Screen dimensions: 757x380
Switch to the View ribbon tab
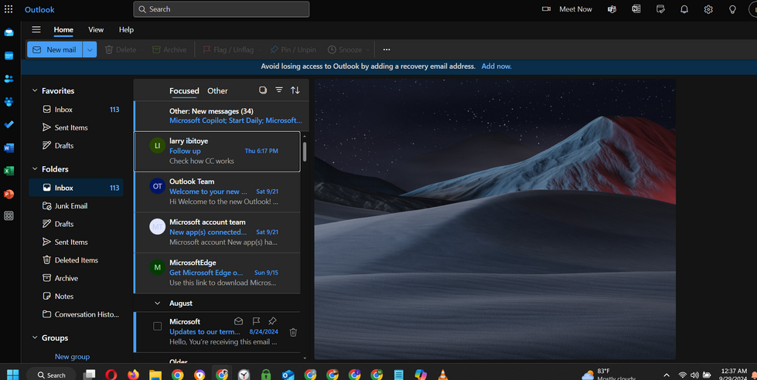pos(96,29)
